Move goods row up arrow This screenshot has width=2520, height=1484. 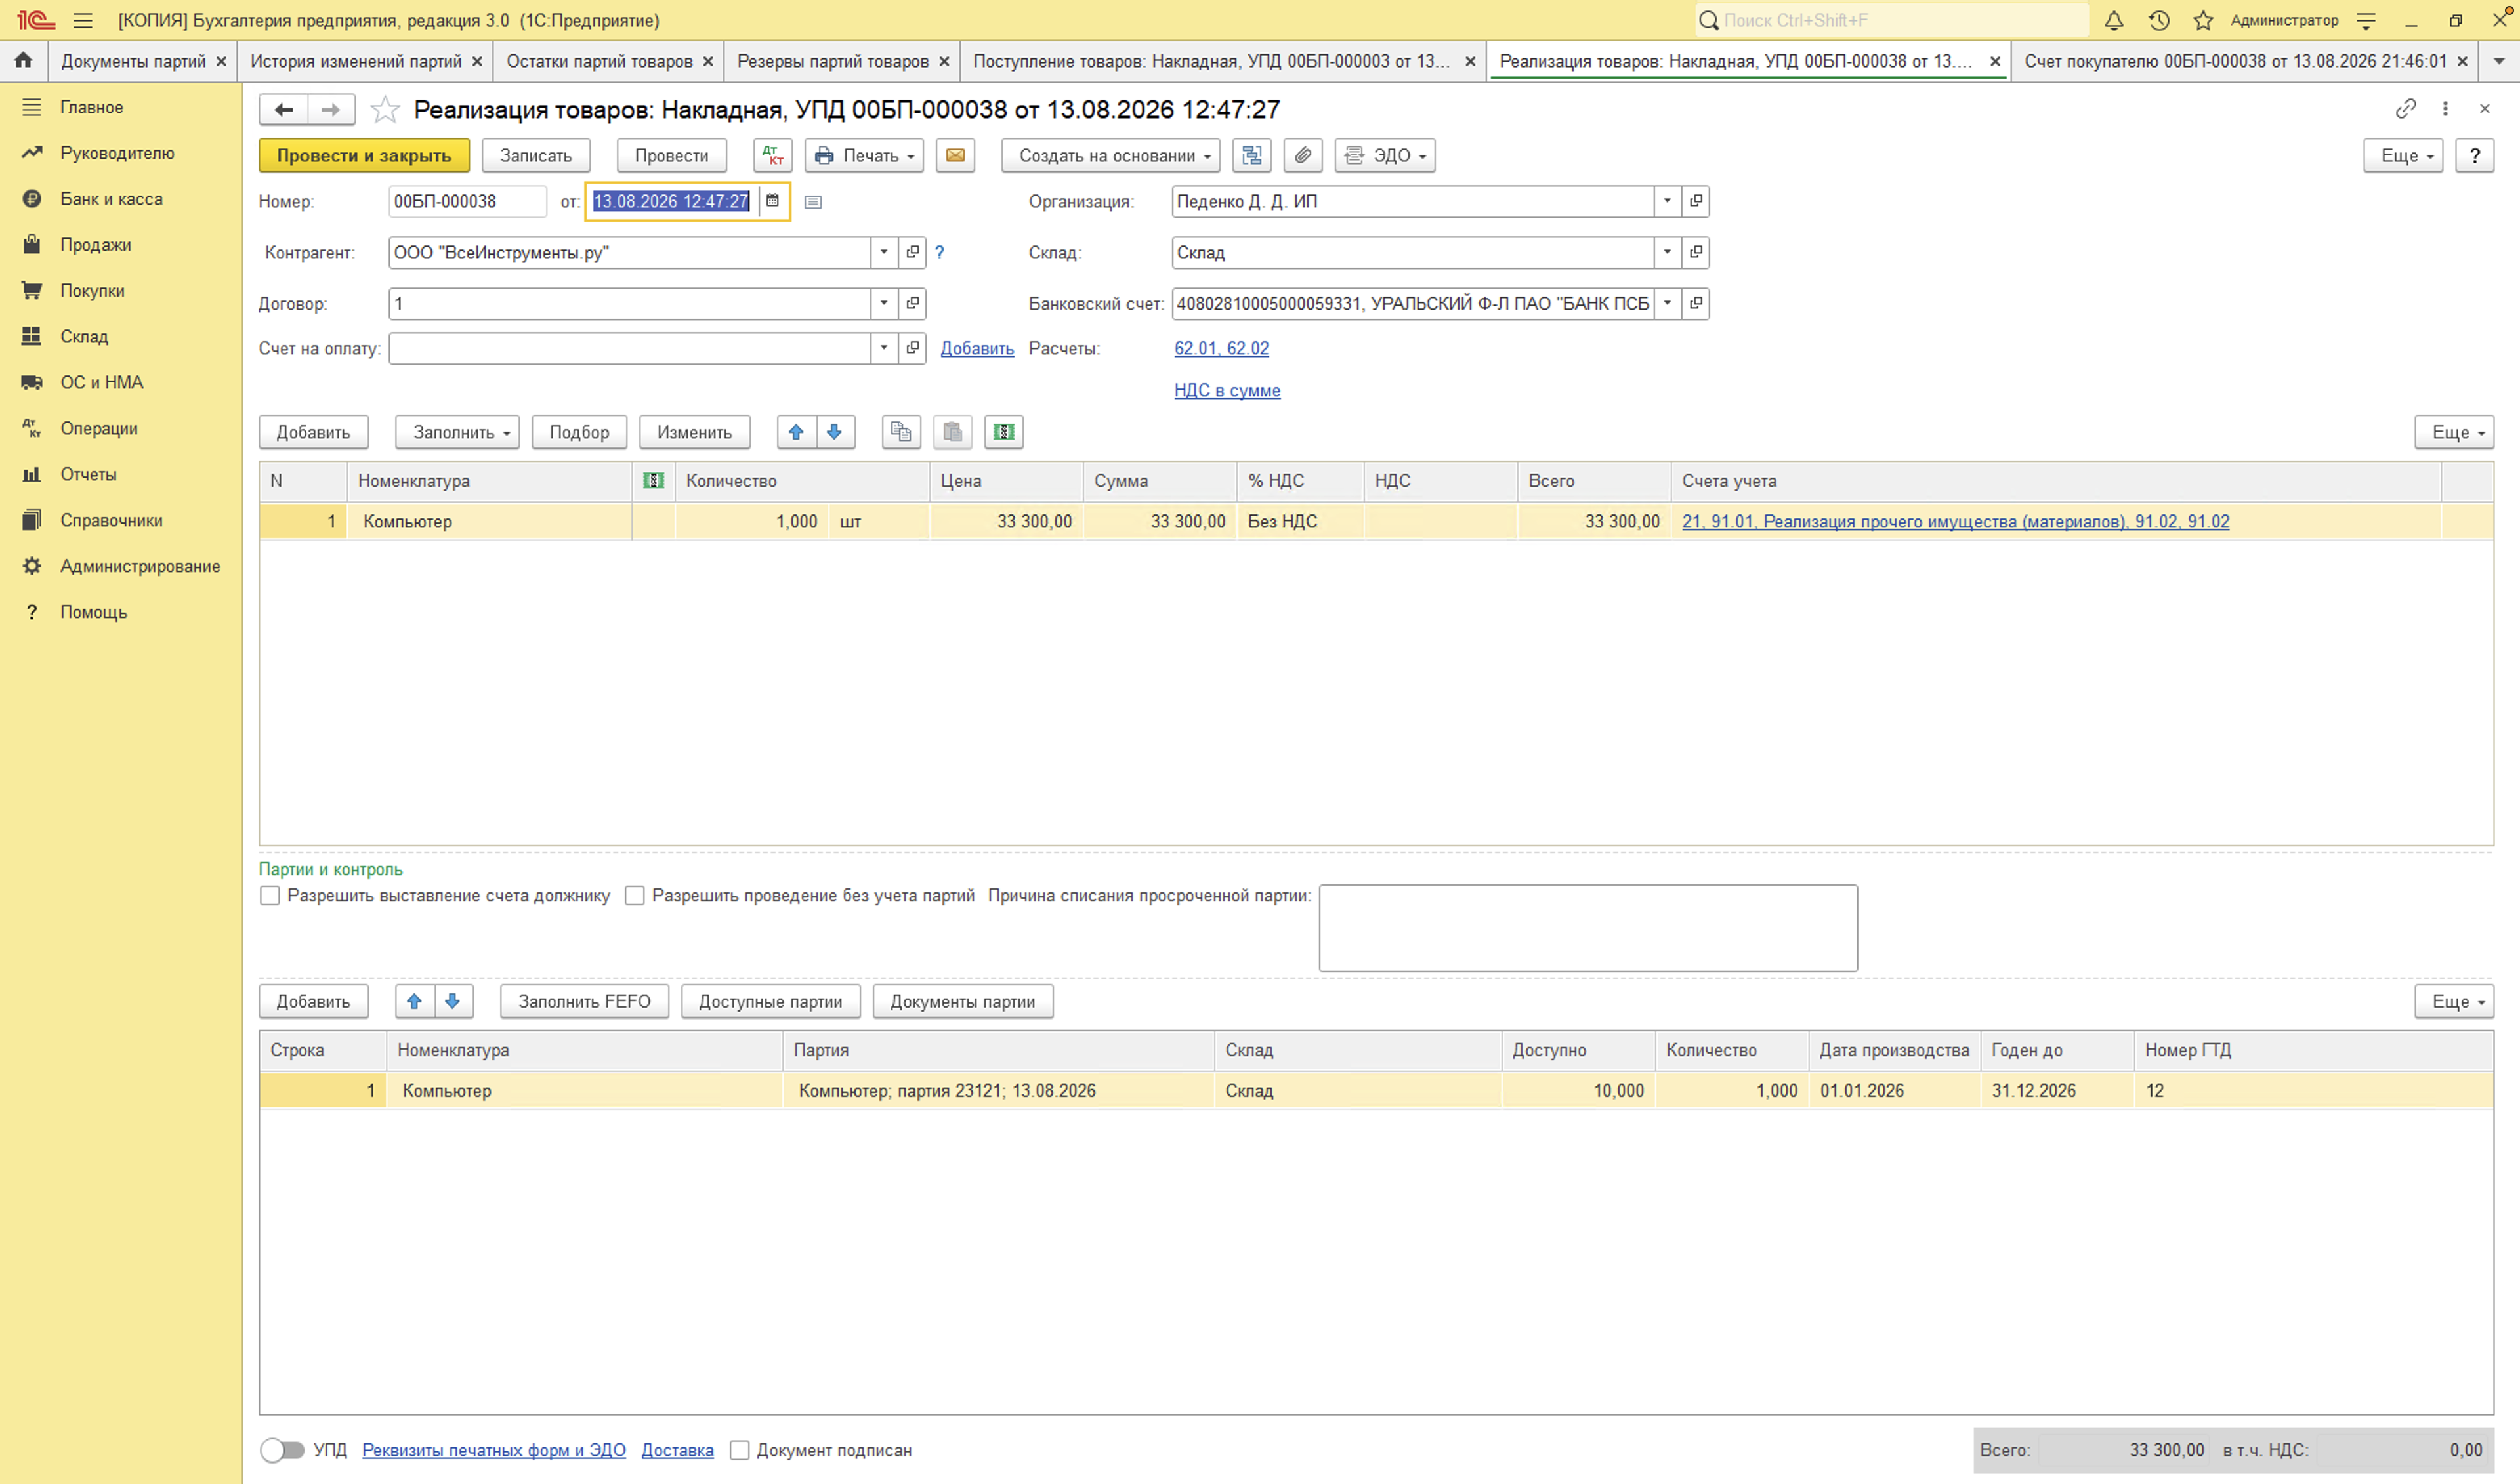[x=796, y=432]
